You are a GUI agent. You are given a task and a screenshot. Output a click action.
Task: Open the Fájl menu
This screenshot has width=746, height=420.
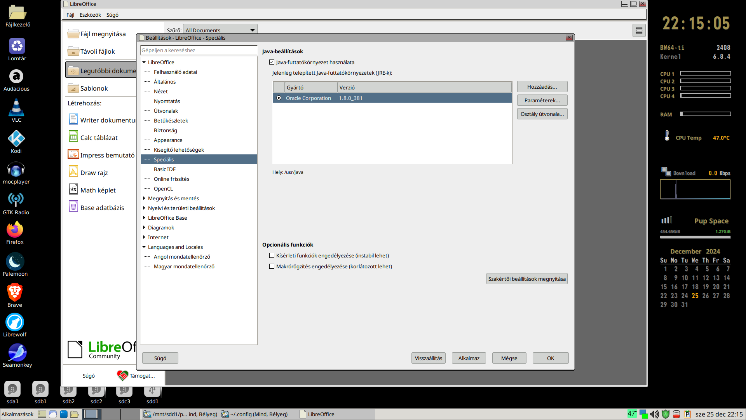pos(70,15)
